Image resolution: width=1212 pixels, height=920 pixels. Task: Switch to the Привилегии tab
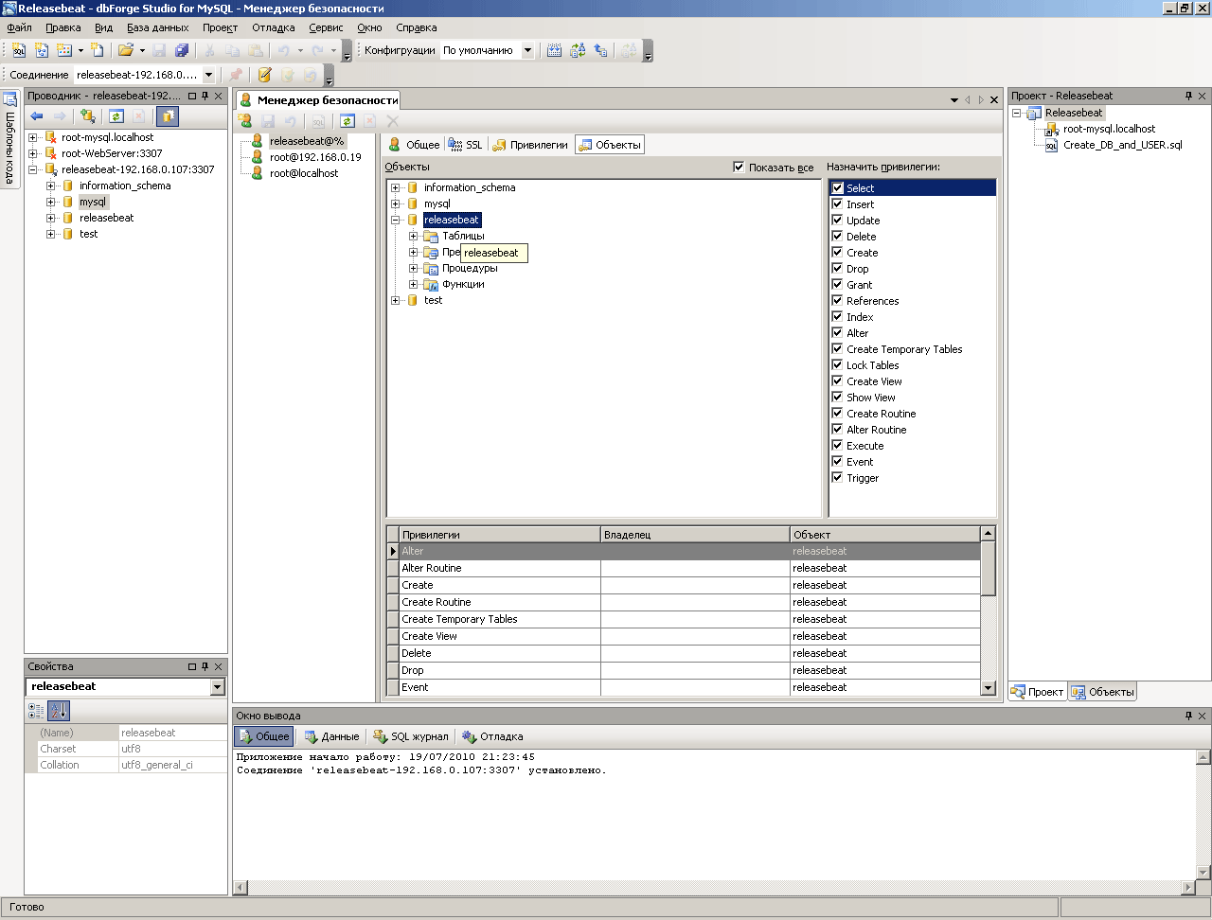coord(530,145)
